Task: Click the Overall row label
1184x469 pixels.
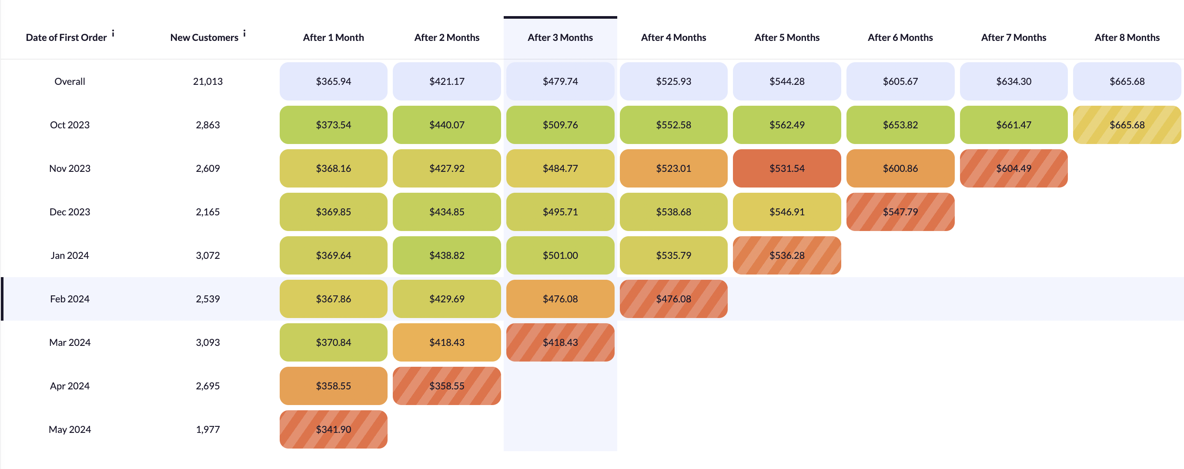Action: tap(70, 81)
